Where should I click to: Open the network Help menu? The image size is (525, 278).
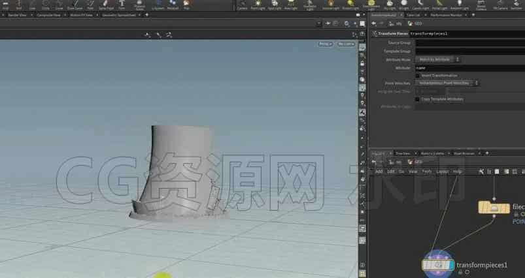[x=458, y=172]
